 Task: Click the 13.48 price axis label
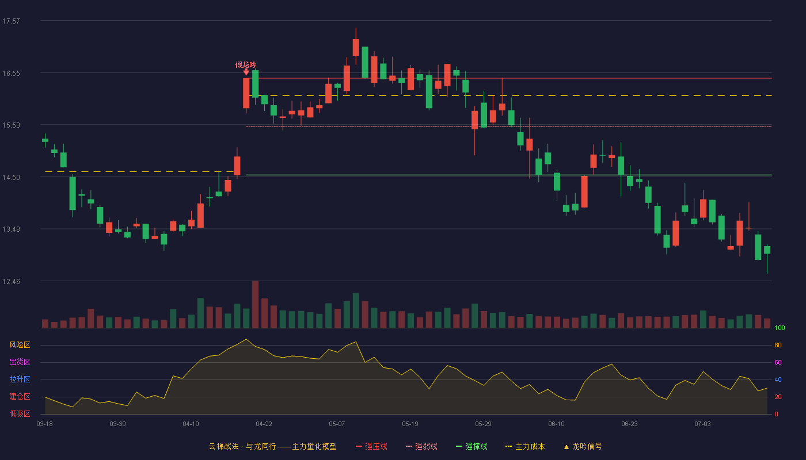[x=11, y=229]
